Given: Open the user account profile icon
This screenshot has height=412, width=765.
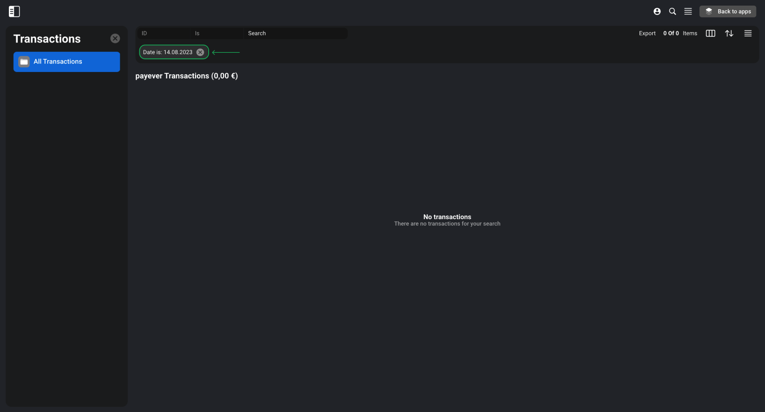Looking at the screenshot, I should (x=657, y=11).
